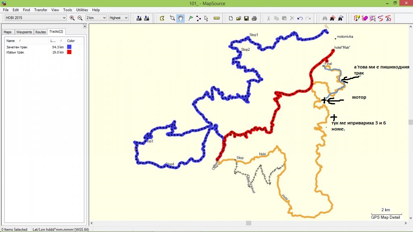Screen dimensions: 413x232
Task: Click the Color column header
Action: (x=74, y=41)
